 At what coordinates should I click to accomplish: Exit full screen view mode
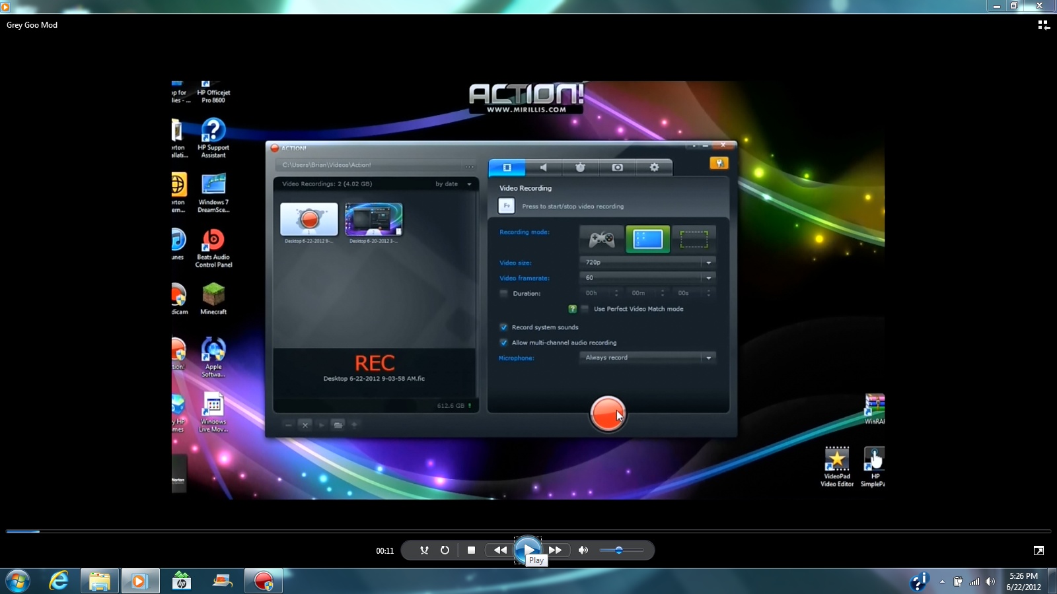coord(1039,550)
